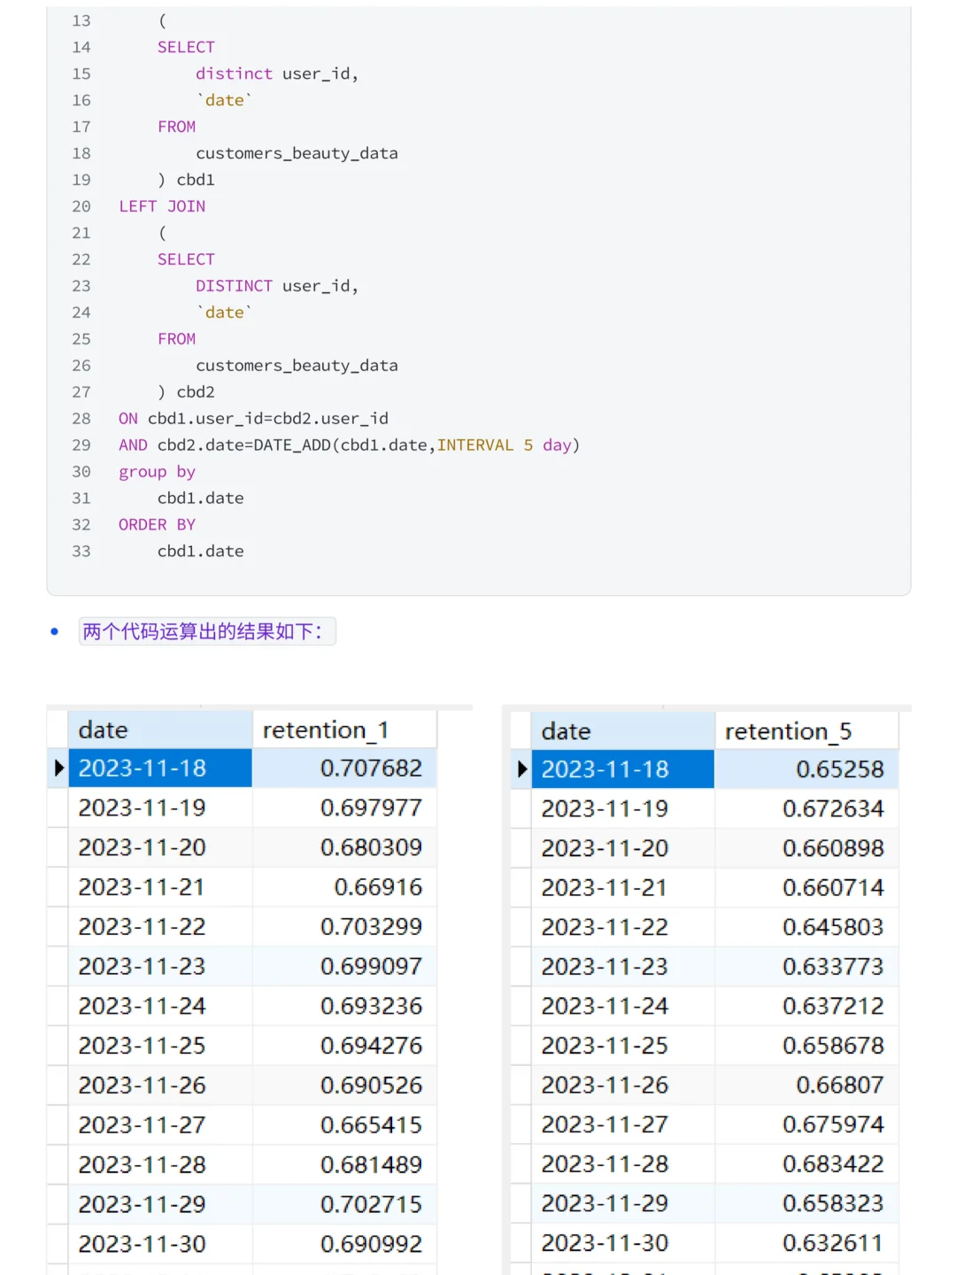
Task: Select cell 0.658678
Action: tap(806, 1046)
